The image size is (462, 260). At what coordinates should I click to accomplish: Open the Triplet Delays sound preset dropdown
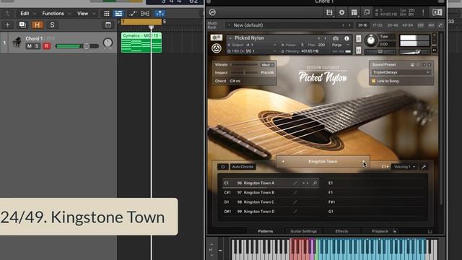[x=401, y=72]
